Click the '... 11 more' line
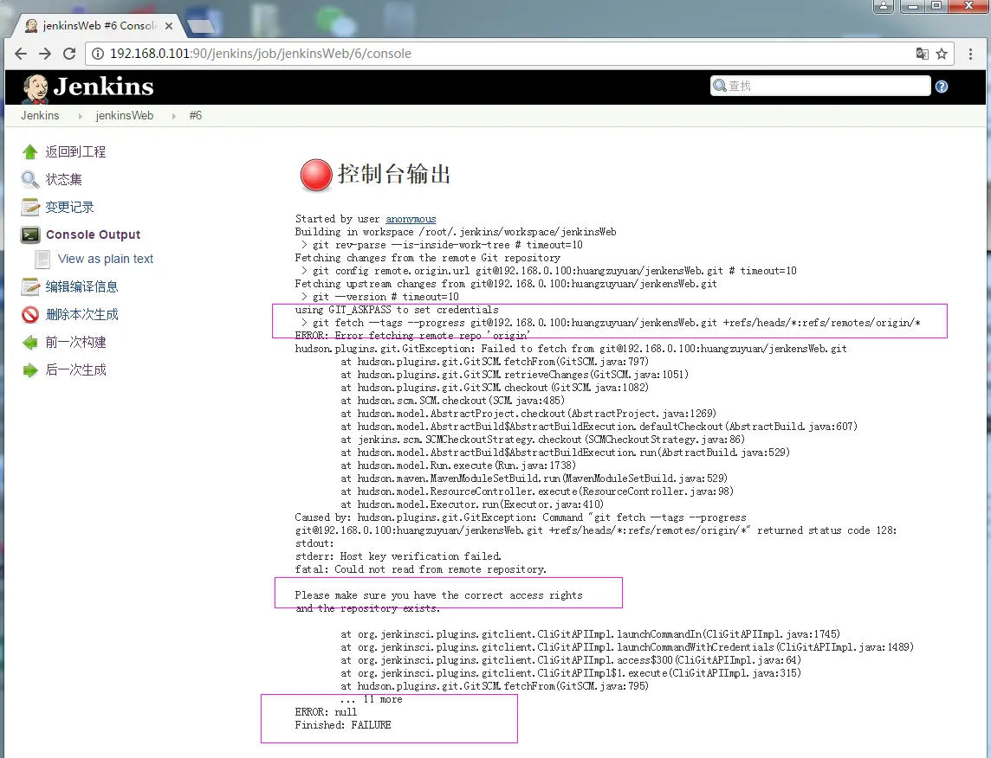Viewport: 991px width, 758px height. (371, 699)
